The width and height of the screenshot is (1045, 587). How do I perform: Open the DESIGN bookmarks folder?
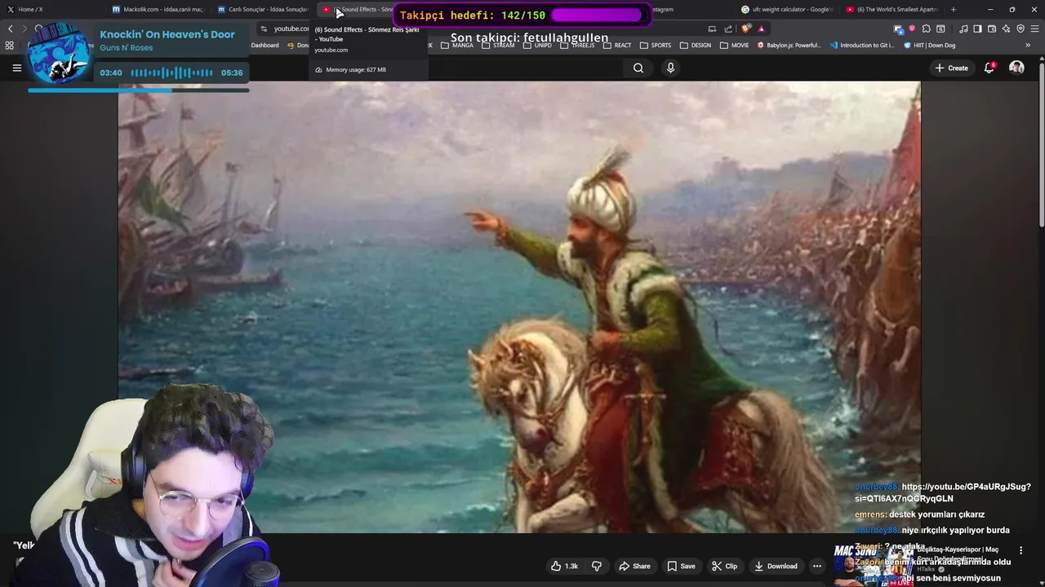tap(696, 46)
